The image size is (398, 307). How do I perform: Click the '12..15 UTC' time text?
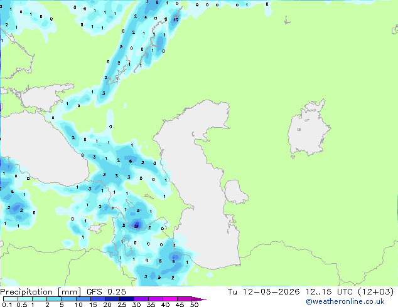(x=329, y=292)
